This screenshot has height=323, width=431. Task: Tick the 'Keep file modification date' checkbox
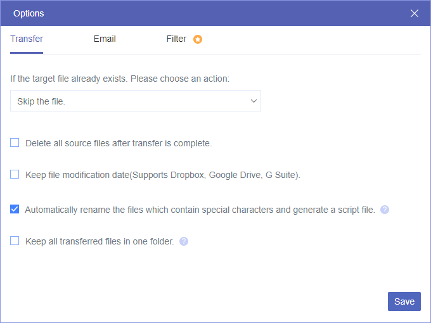pos(15,175)
